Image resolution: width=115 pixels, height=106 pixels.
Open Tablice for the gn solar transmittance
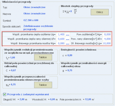[x=43, y=85]
